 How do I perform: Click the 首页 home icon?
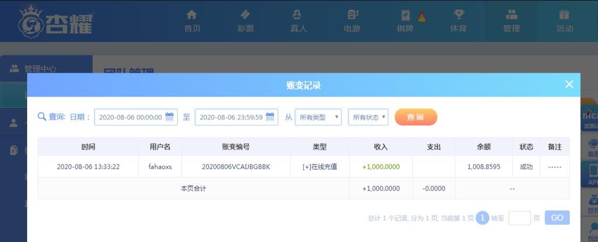192,15
